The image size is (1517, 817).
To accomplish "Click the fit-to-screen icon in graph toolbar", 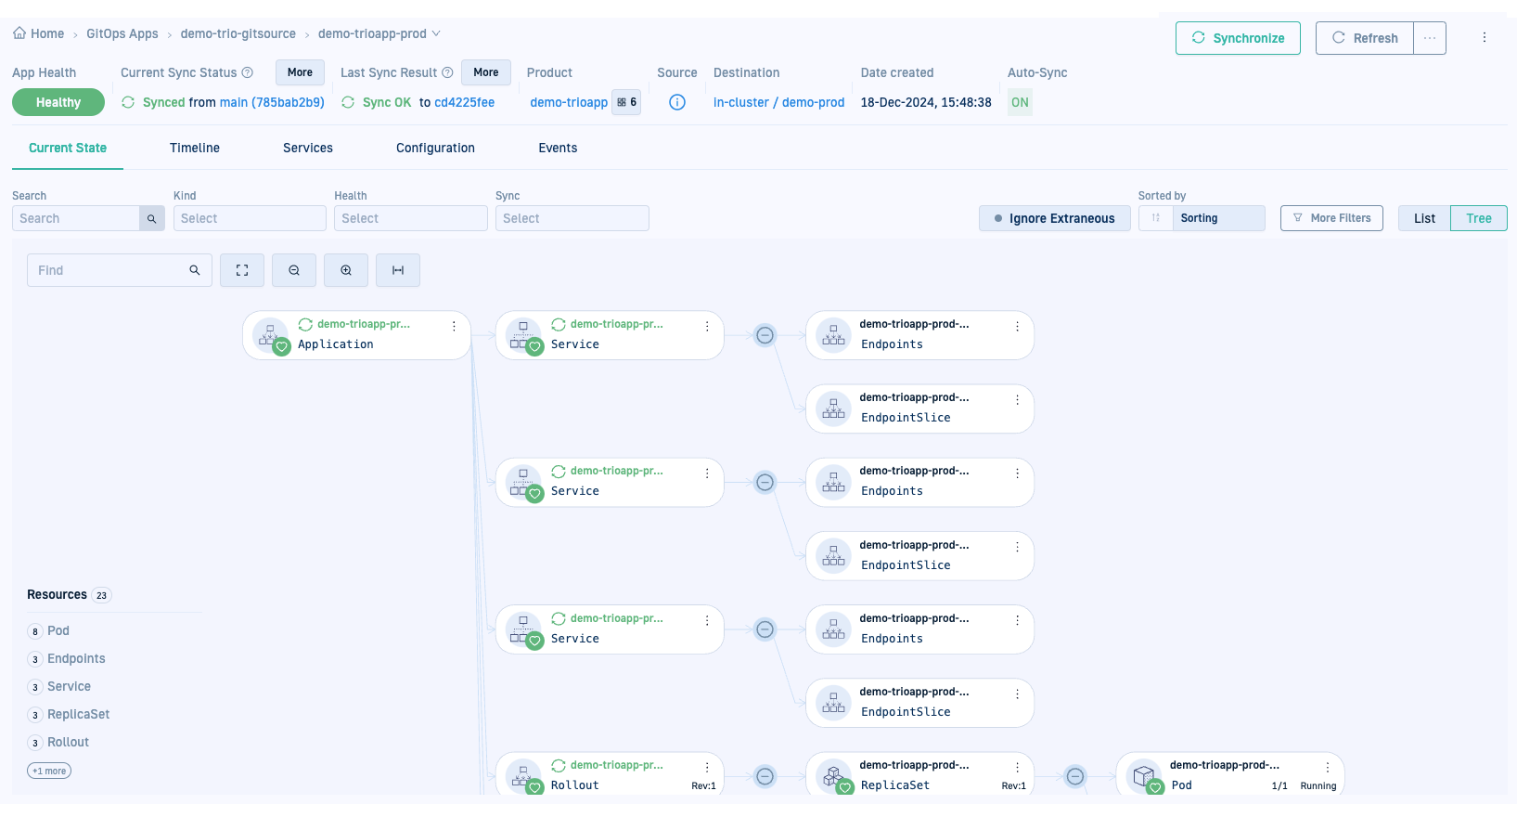I will click(242, 270).
